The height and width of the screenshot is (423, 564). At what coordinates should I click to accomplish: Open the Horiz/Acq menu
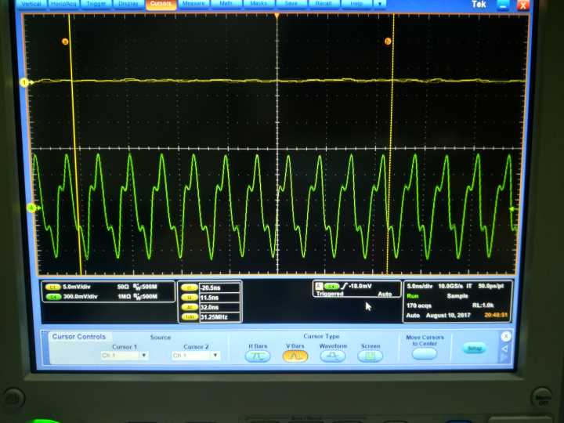click(x=63, y=4)
